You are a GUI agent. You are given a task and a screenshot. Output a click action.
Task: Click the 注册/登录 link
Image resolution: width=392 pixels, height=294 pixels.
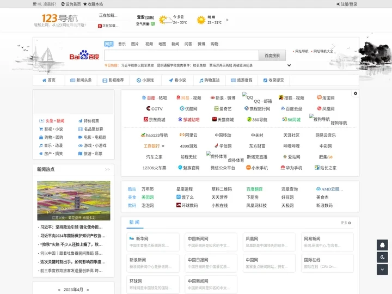347,4
